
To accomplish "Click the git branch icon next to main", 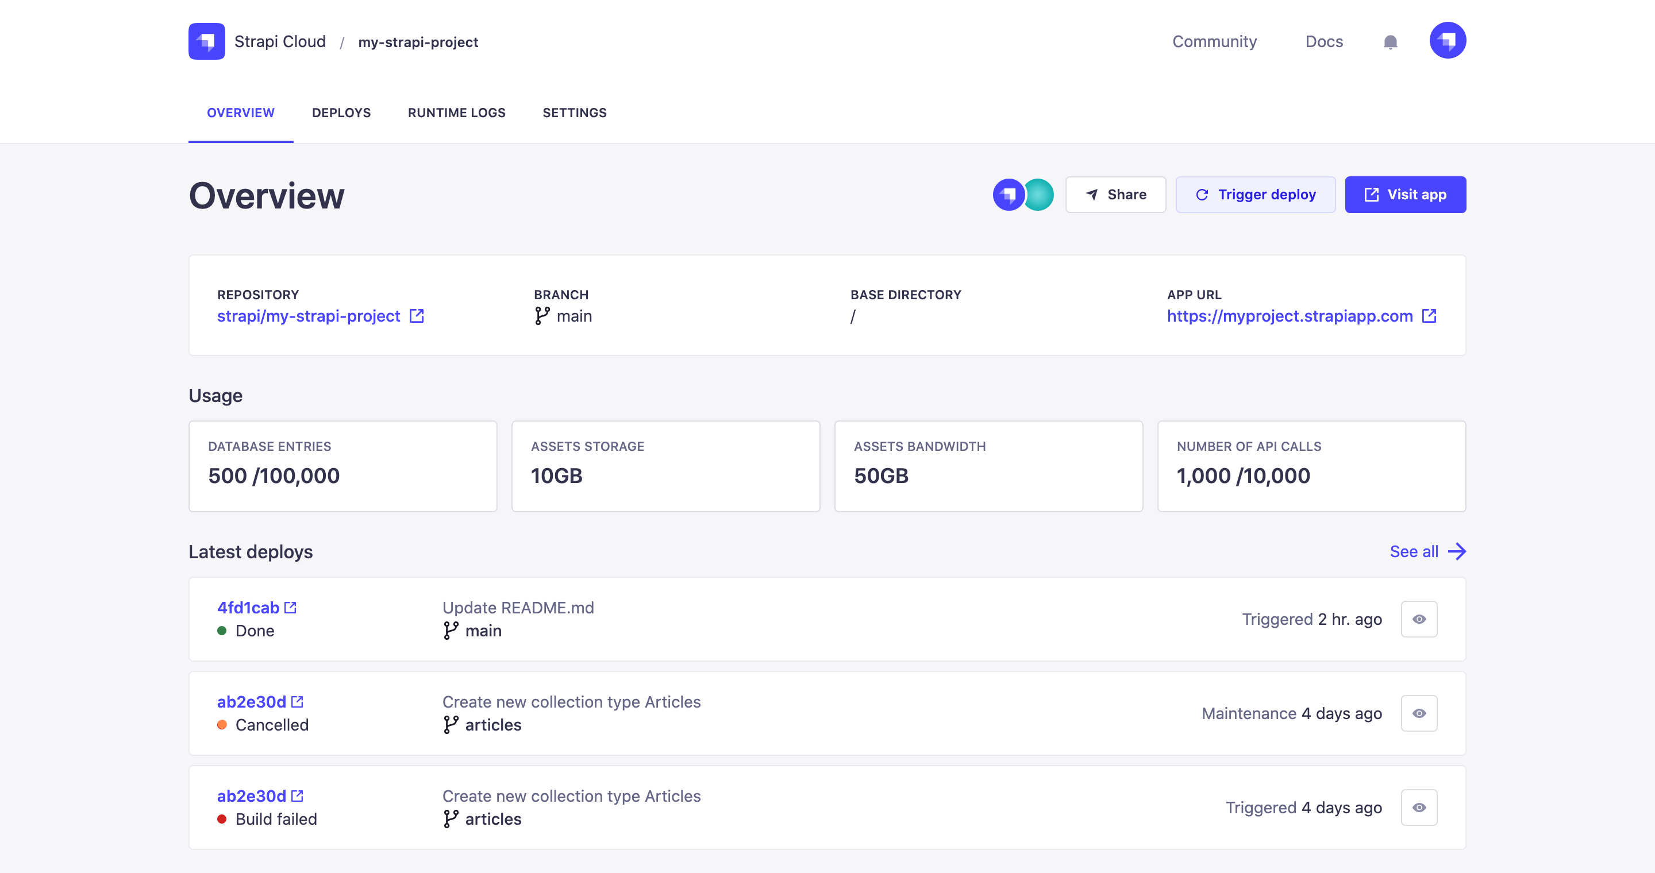I will click(x=542, y=316).
